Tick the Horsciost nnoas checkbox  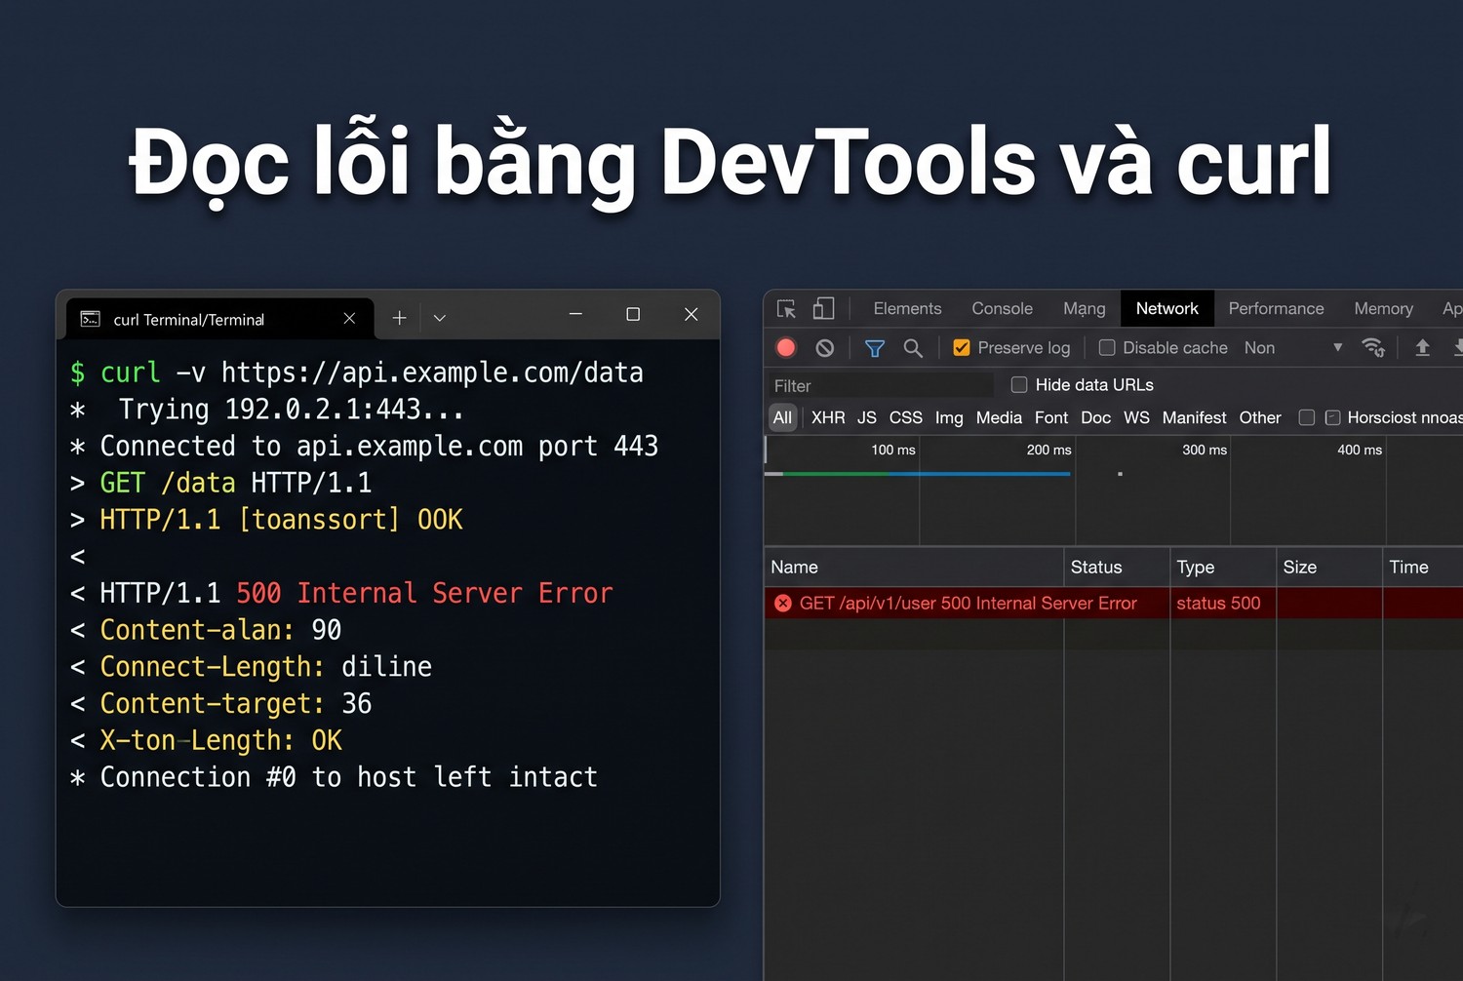click(1332, 417)
